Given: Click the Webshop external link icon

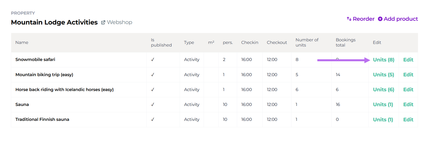Looking at the screenshot, I should coord(103,23).
